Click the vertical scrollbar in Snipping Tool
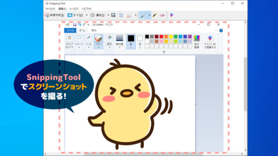The image size is (278, 156). point(245,84)
